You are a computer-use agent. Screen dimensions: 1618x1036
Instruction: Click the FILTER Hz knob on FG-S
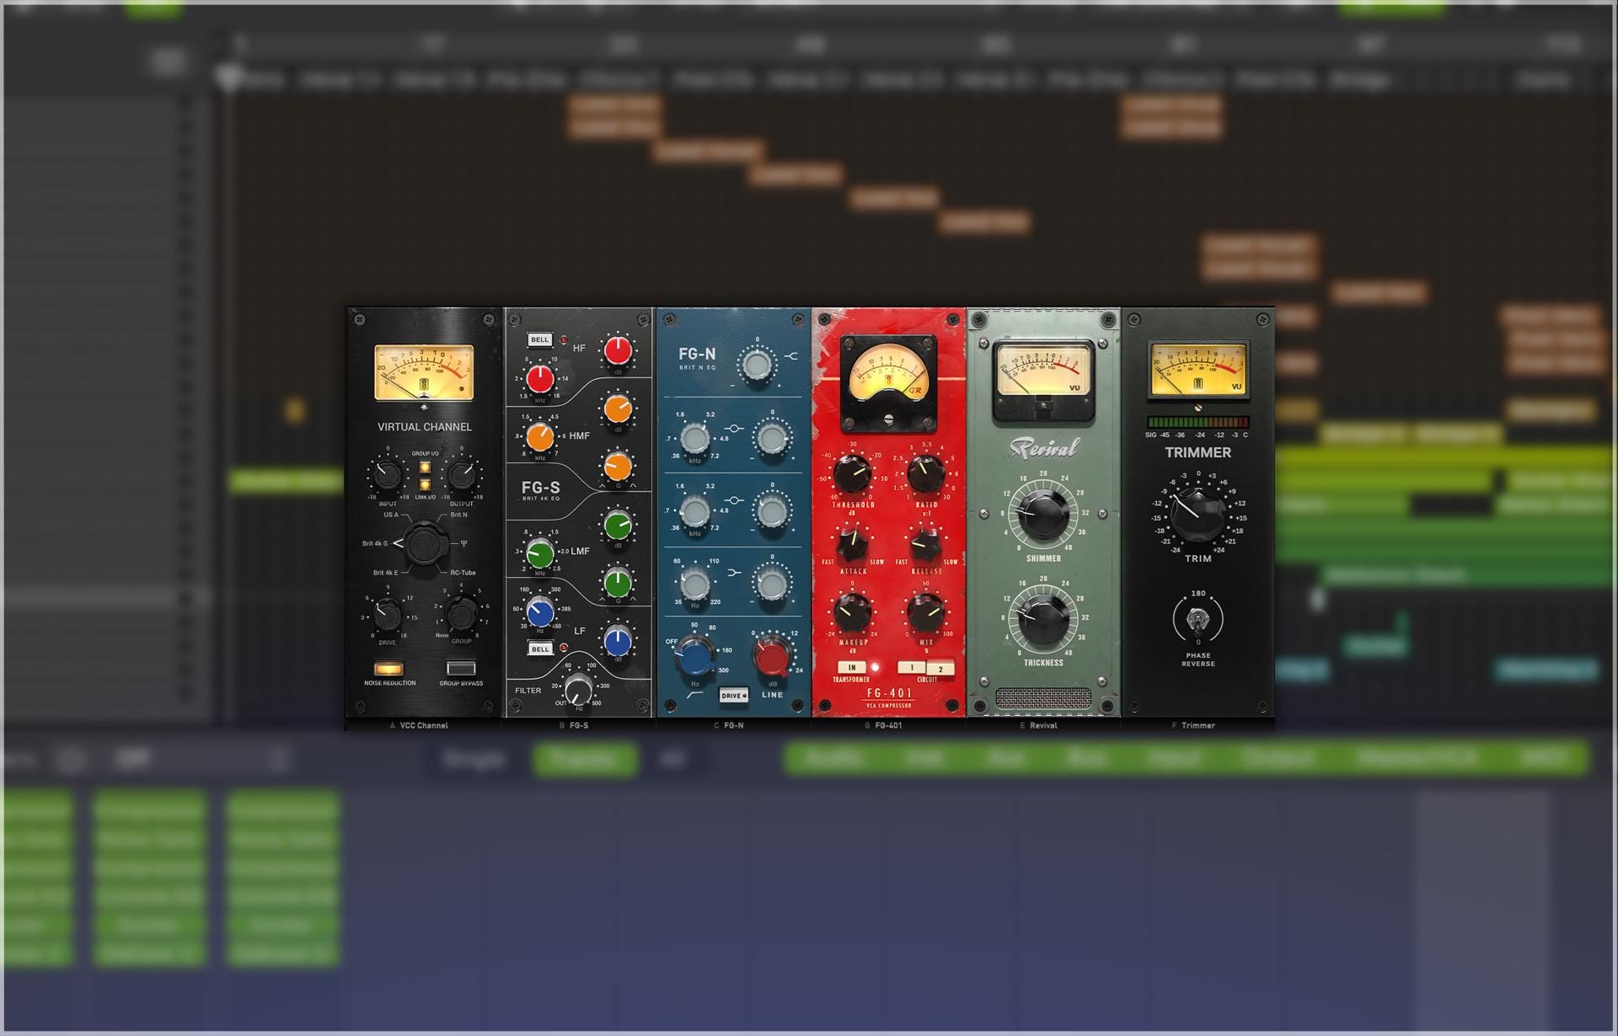tap(578, 690)
